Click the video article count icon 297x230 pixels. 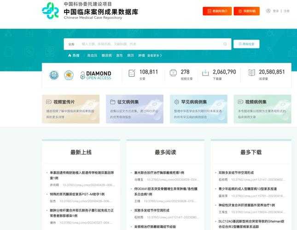[173, 73]
